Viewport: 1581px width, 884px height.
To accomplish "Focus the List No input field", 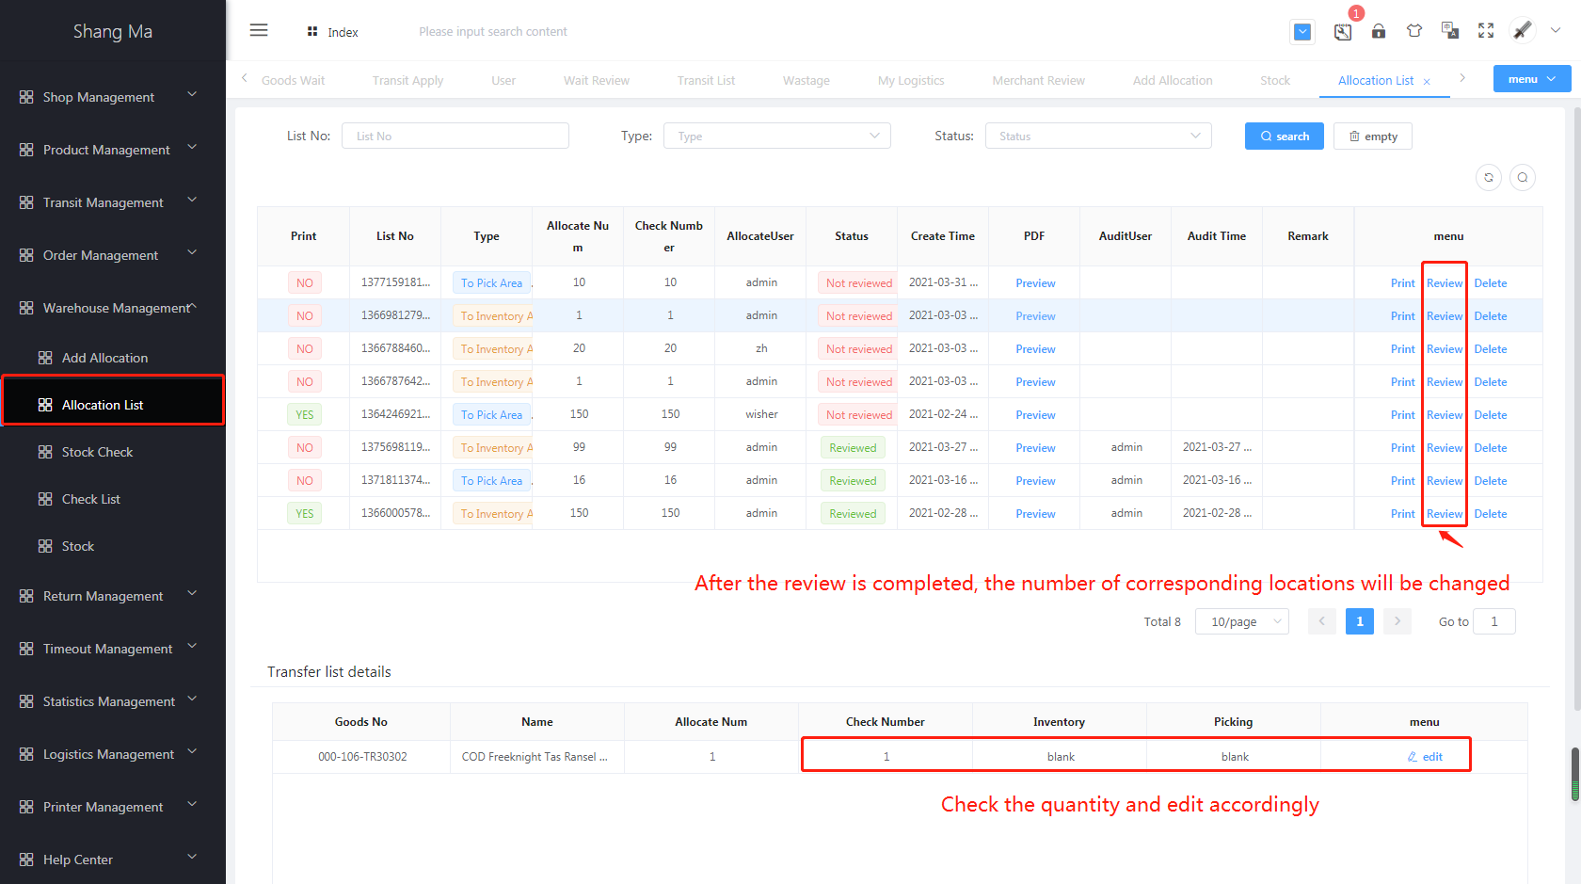I will pyautogui.click(x=455, y=136).
